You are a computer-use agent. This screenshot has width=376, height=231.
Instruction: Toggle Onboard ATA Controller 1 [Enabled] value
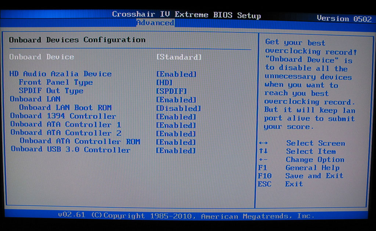[176, 125]
